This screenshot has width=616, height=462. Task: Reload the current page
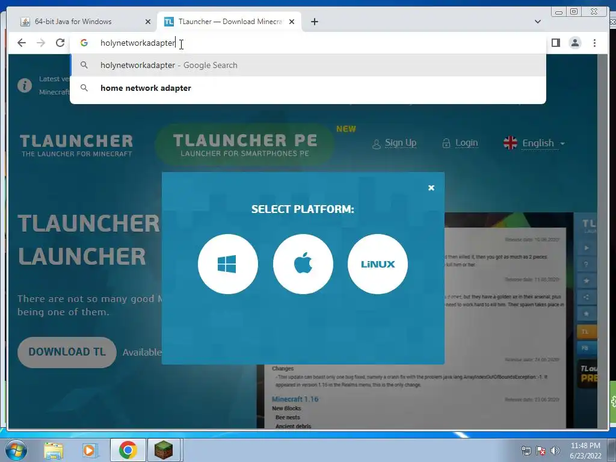pos(60,43)
